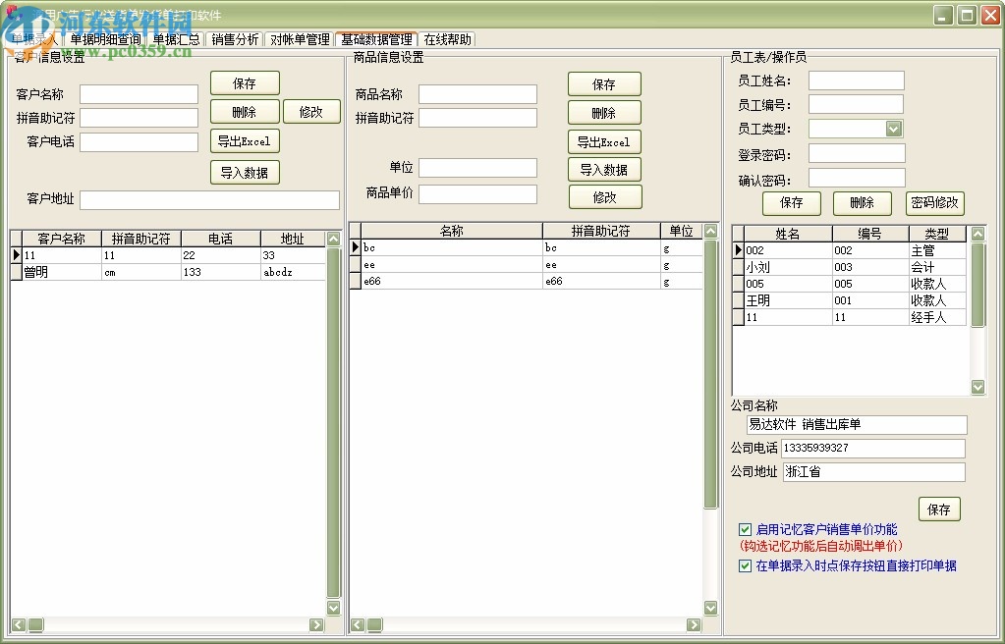Open the 在线帮助 tab
1005x644 pixels.
(447, 40)
